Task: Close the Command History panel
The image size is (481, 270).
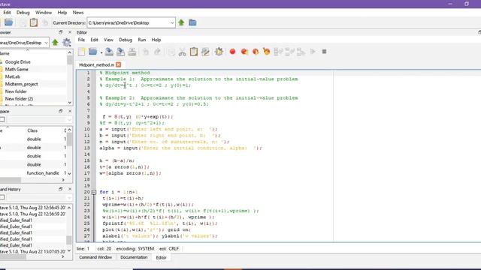Action: [70, 189]
